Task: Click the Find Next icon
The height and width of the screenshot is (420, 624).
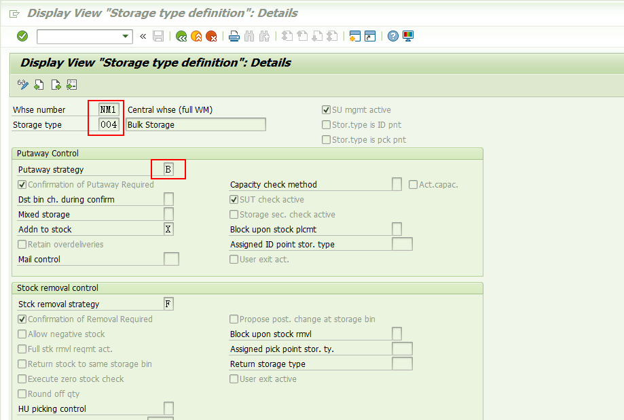Action: (264, 37)
